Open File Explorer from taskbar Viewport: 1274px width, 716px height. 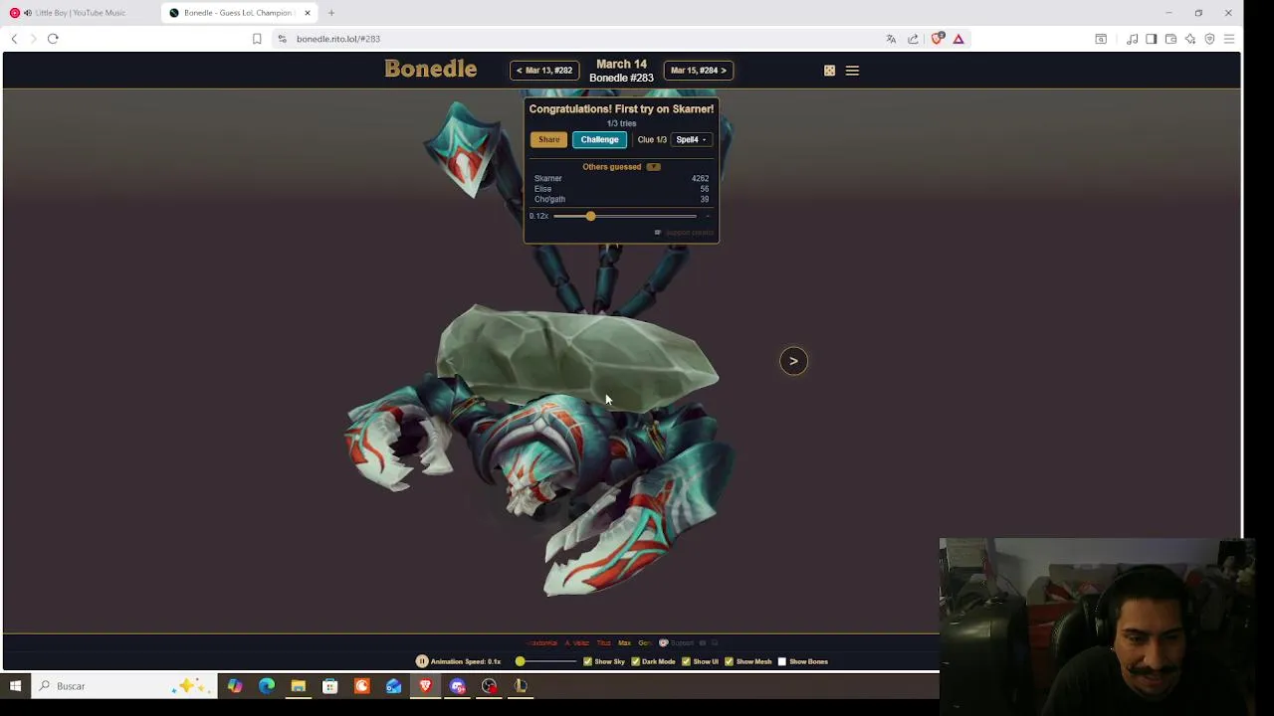[298, 686]
